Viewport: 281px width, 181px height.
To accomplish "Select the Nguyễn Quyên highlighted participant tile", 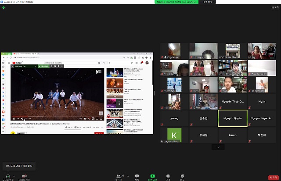I will (x=233, y=118).
